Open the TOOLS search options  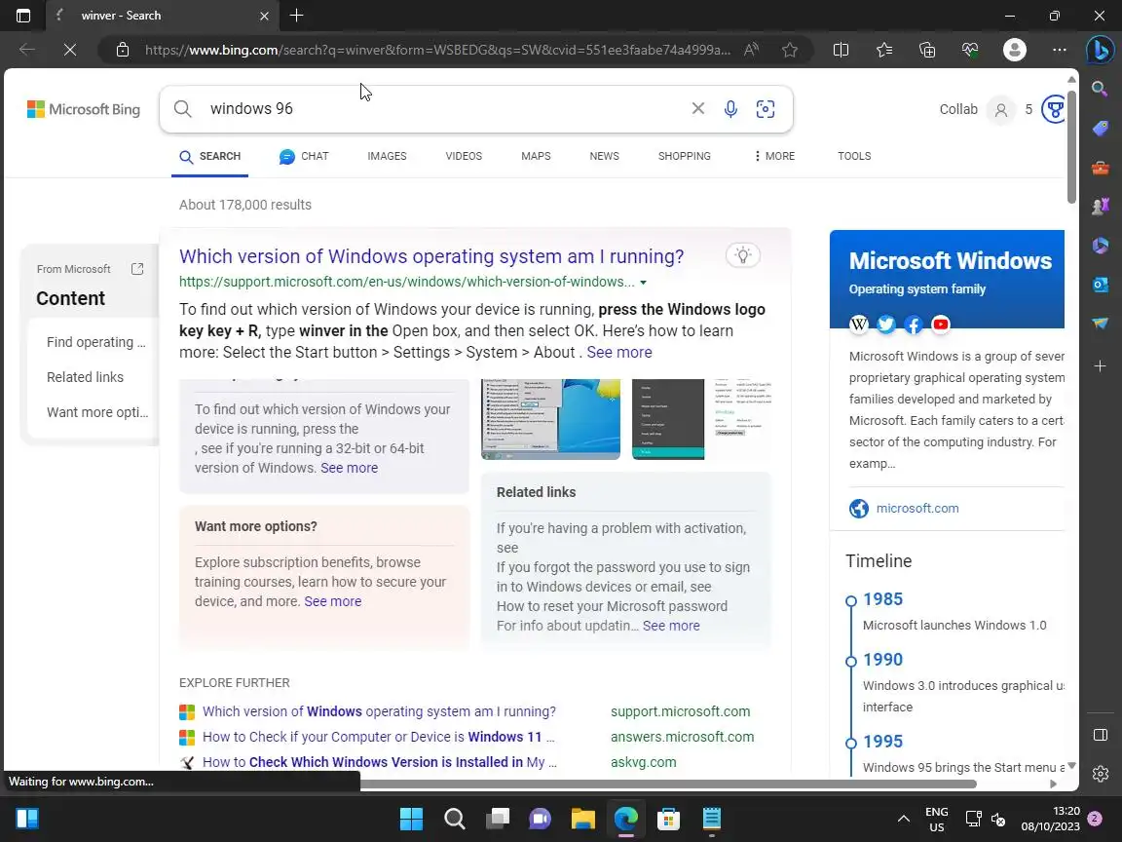[854, 156]
